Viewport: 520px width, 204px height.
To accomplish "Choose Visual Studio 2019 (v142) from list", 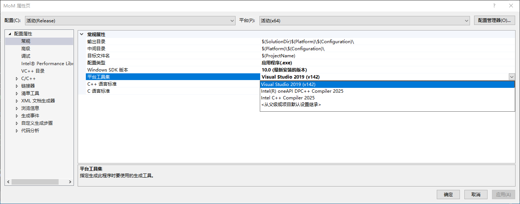I will pos(387,85).
